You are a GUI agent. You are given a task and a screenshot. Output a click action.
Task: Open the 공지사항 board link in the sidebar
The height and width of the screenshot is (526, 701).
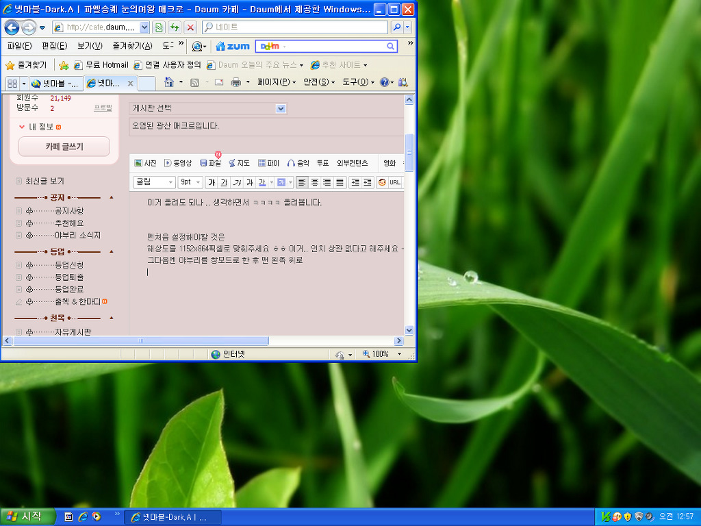pos(69,211)
